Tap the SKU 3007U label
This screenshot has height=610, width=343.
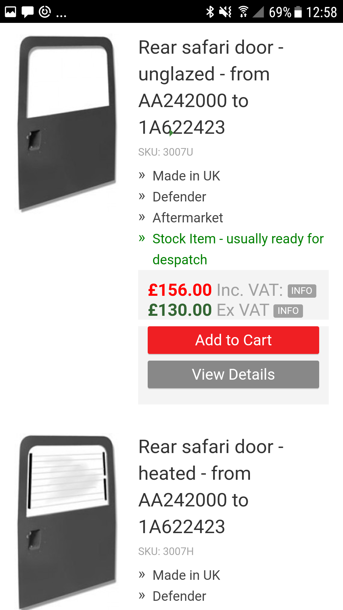[x=165, y=152]
